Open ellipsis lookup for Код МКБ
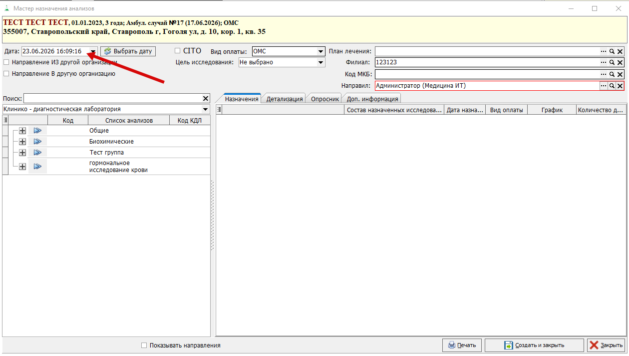 tap(604, 74)
